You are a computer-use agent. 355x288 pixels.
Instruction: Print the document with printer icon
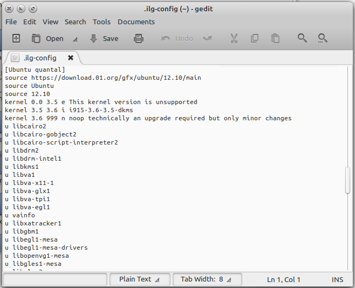[139, 38]
